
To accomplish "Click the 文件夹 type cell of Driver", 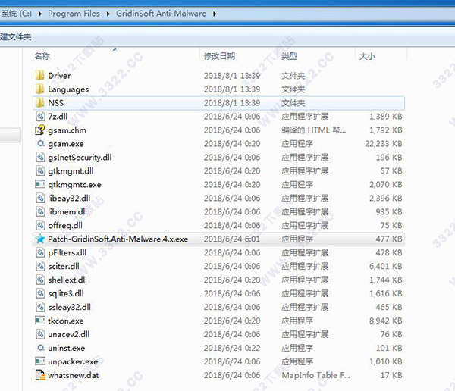I will click(x=293, y=76).
